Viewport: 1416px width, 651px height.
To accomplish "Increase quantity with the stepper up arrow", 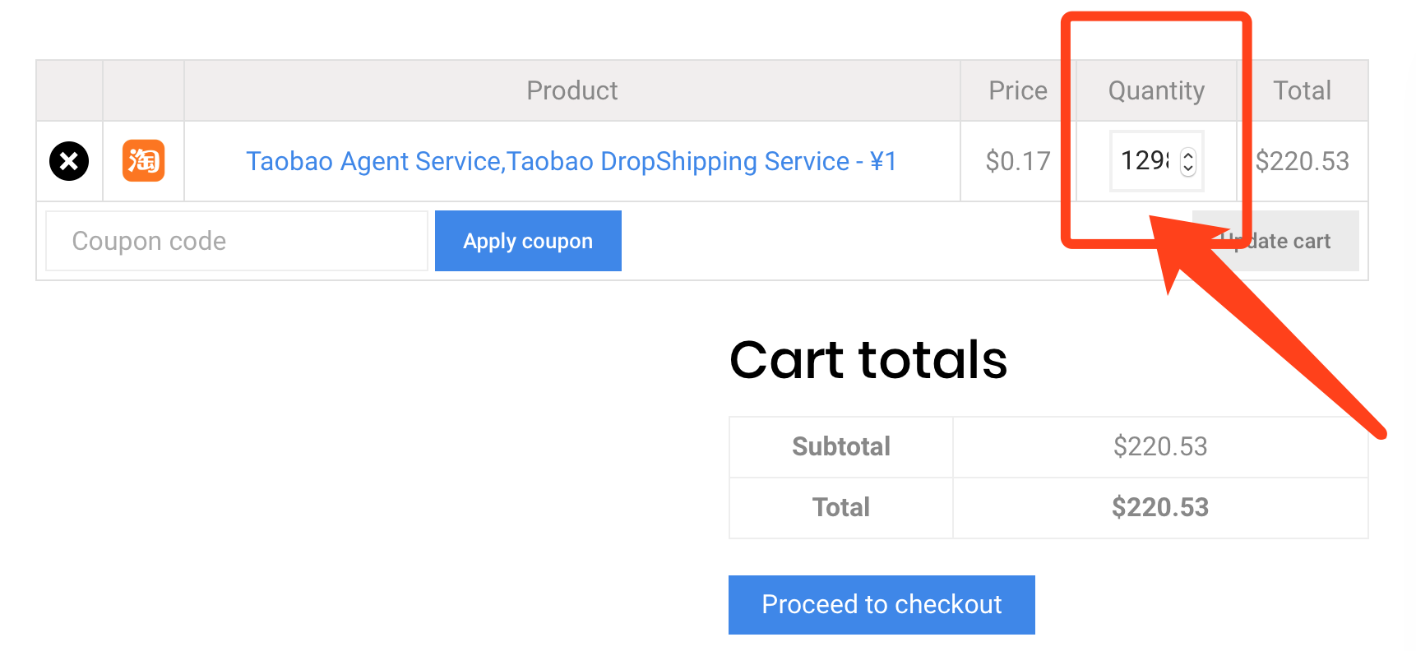I will click(x=1187, y=155).
